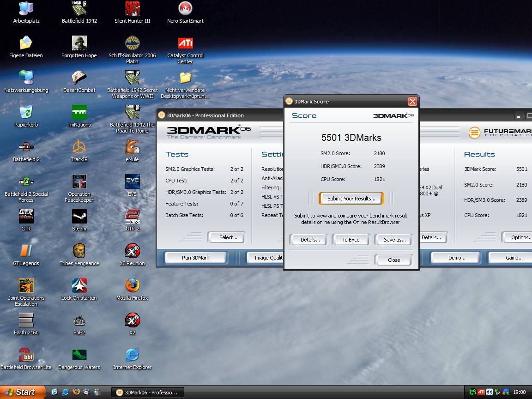The height and width of the screenshot is (399, 532).
Task: Click Futuremark Corporation logo
Action: (x=501, y=133)
